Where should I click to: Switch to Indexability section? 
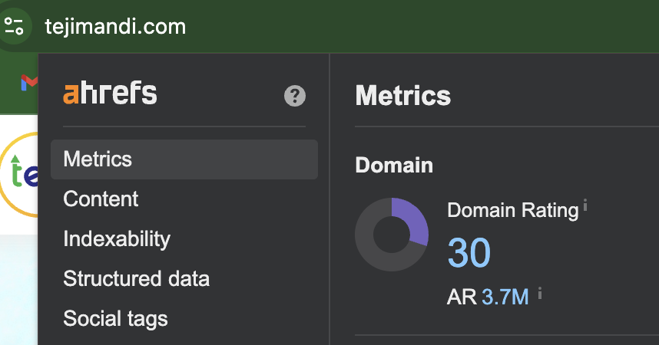(117, 238)
